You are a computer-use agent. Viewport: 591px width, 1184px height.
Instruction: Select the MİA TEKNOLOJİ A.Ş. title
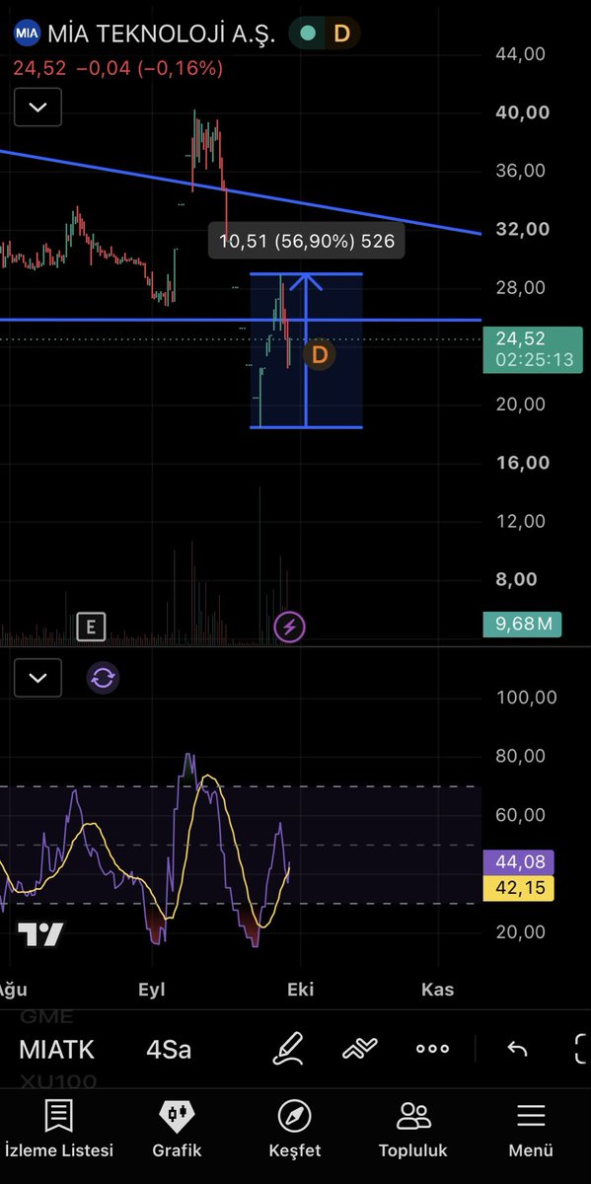point(164,33)
